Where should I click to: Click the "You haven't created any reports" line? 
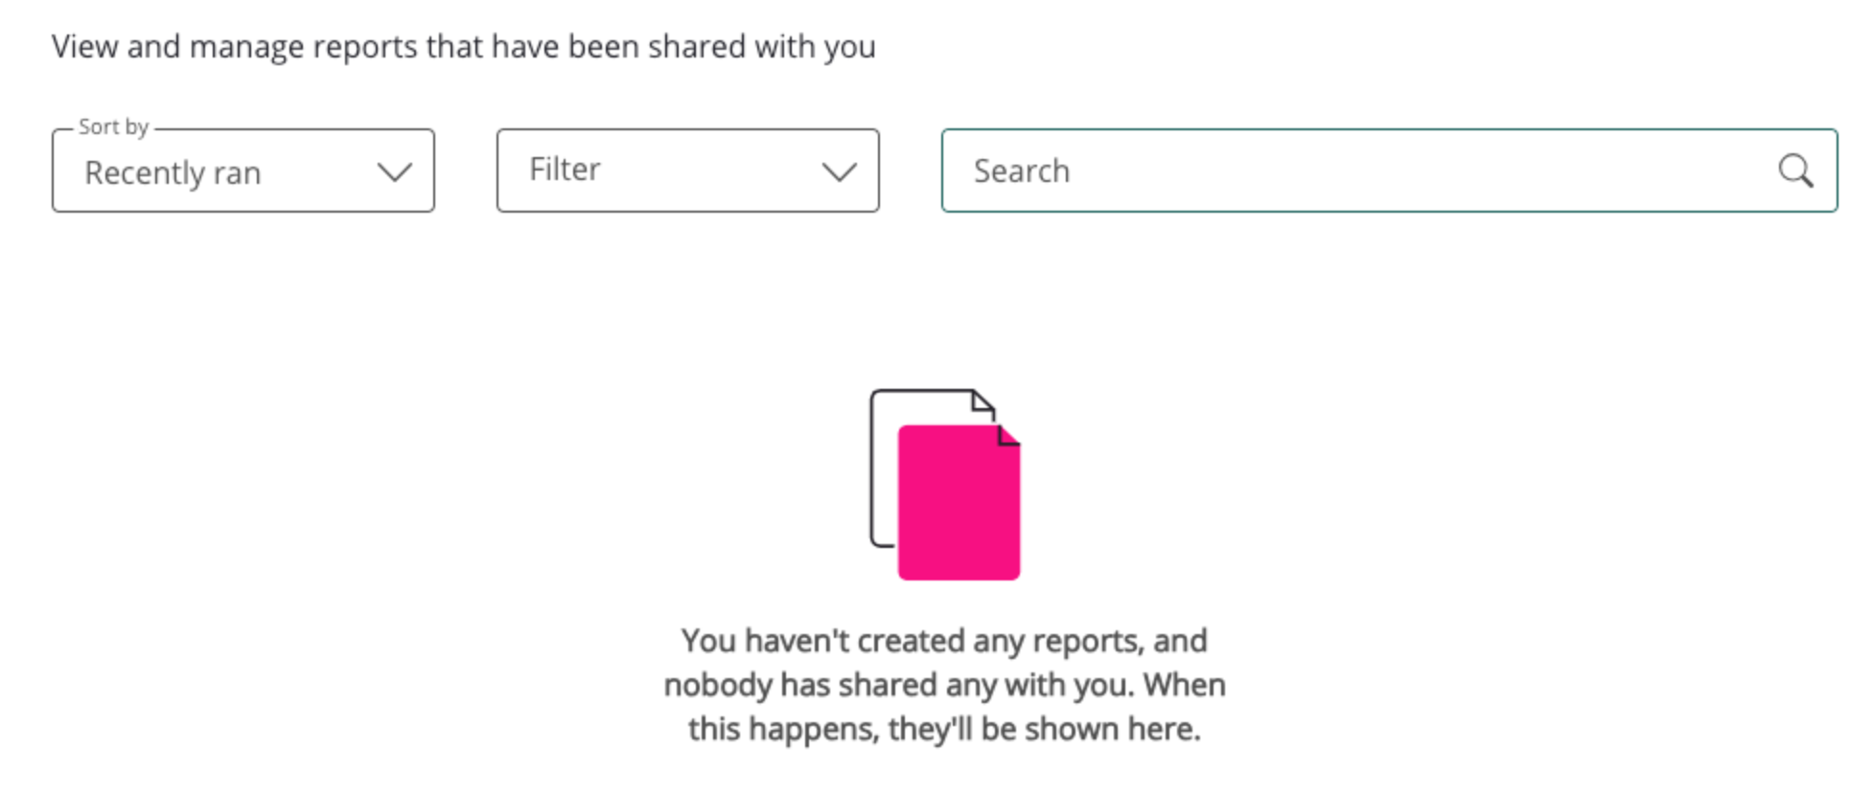944,641
